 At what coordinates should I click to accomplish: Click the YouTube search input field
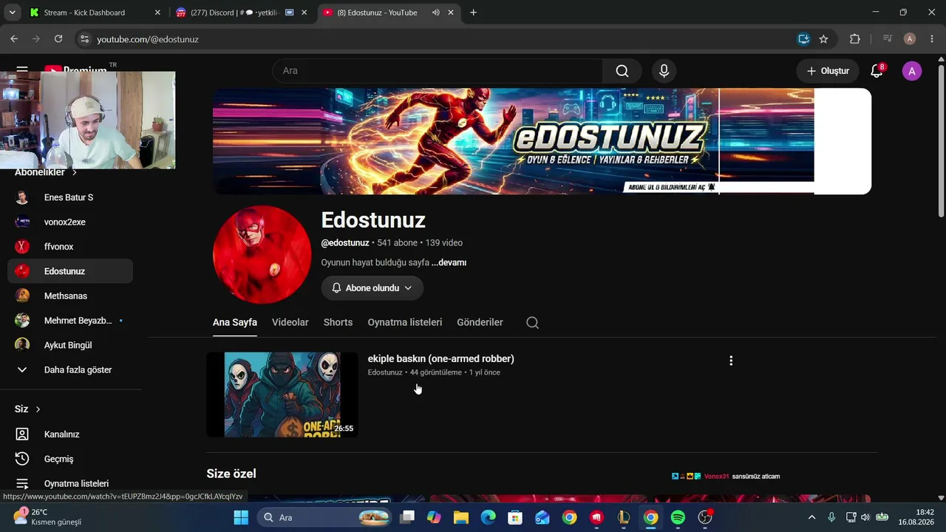point(438,71)
